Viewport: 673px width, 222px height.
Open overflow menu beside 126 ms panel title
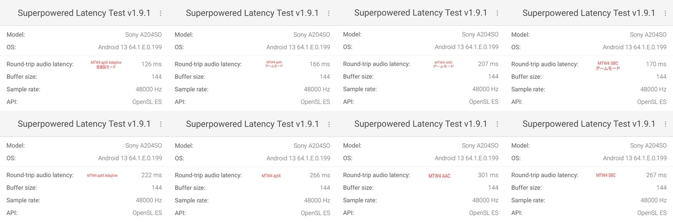click(161, 13)
